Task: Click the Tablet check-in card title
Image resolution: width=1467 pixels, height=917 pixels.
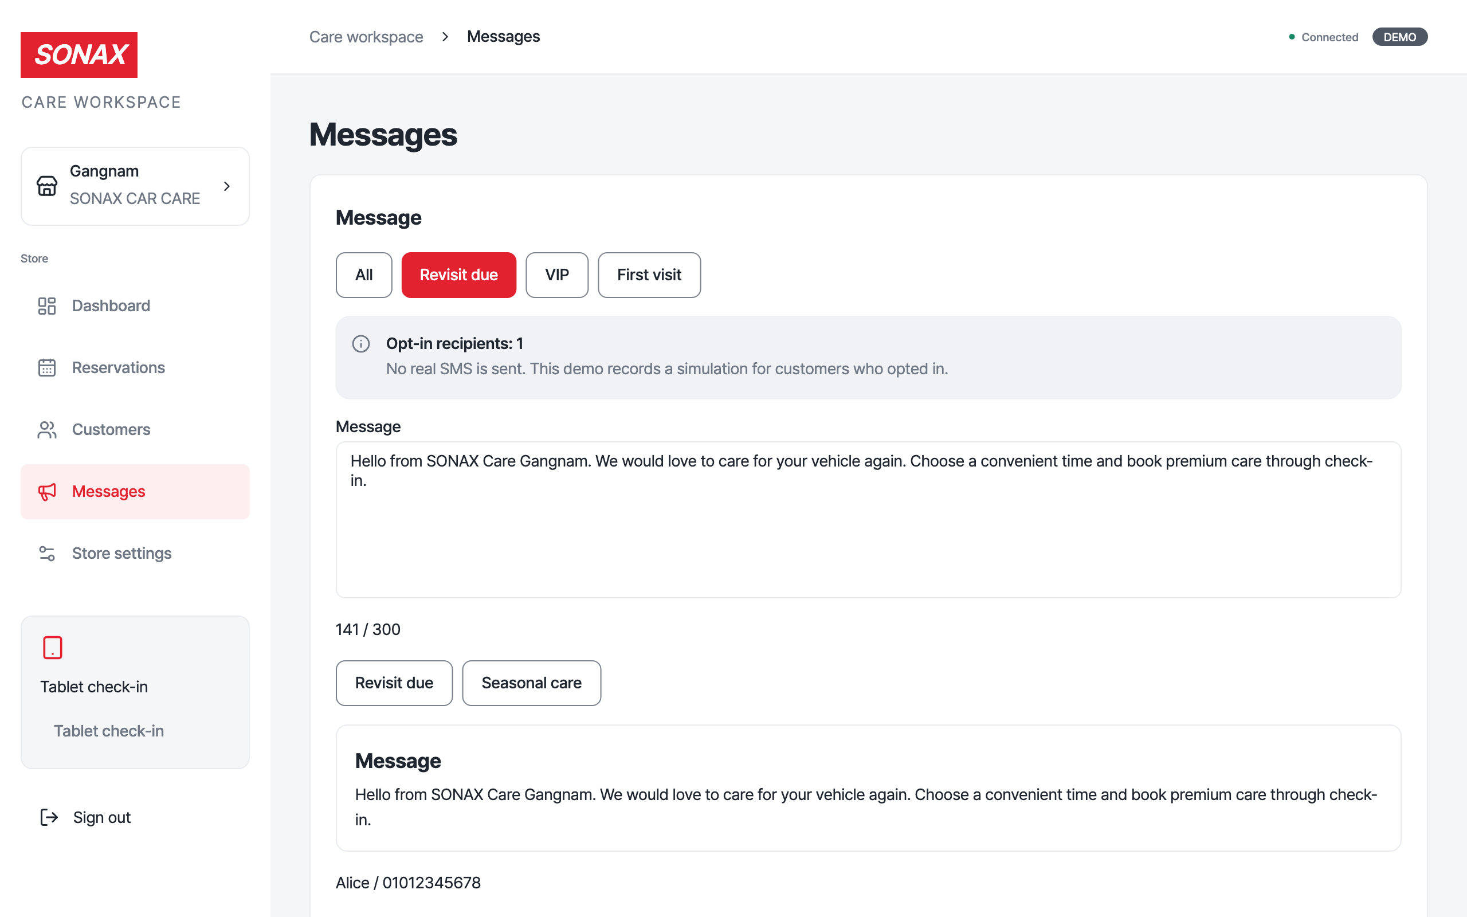Action: (x=94, y=687)
